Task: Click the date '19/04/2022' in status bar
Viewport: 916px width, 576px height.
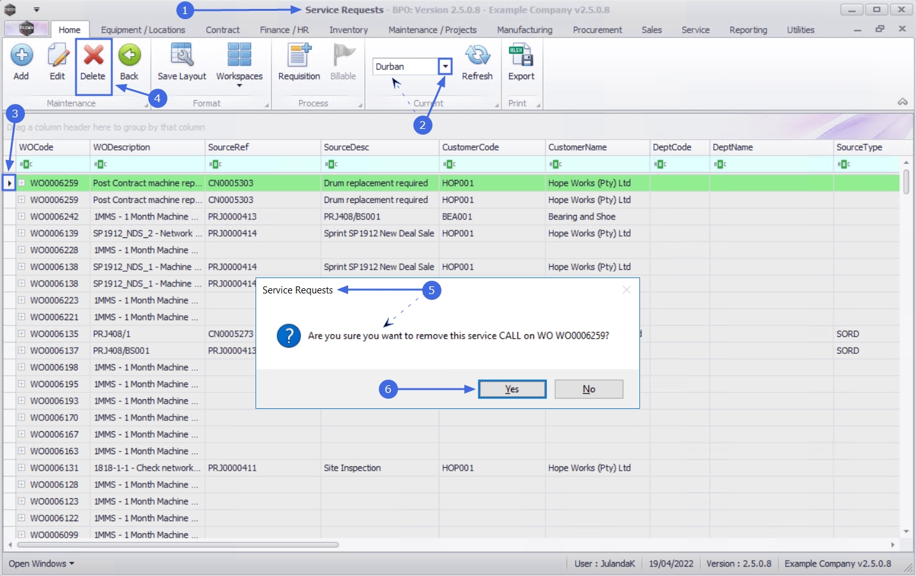Action: [x=671, y=564]
